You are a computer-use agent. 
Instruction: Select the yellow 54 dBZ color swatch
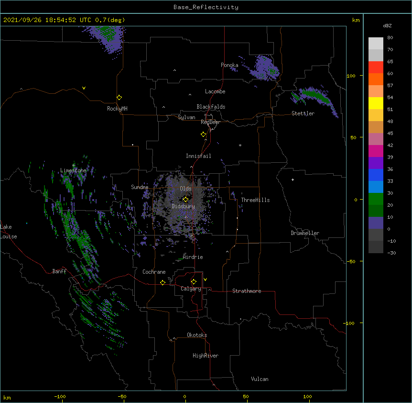point(376,103)
